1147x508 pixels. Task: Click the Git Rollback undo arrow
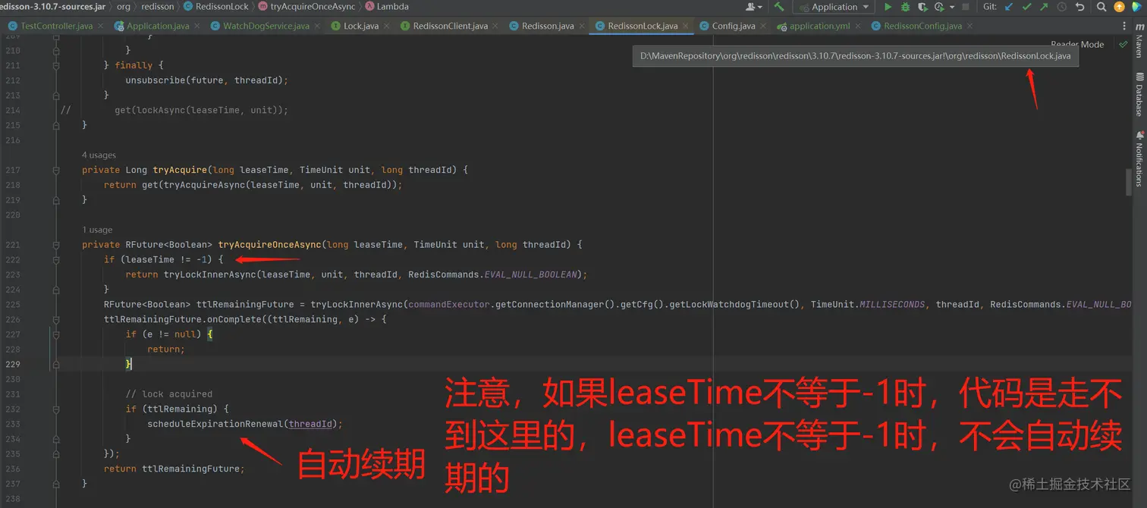[1079, 7]
